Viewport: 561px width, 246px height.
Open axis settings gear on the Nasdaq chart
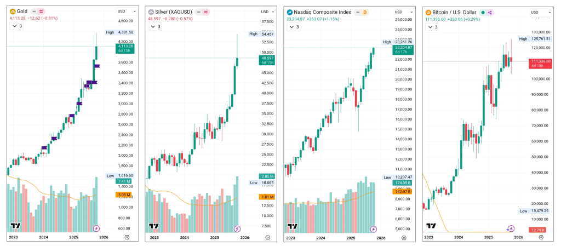tap(403, 238)
